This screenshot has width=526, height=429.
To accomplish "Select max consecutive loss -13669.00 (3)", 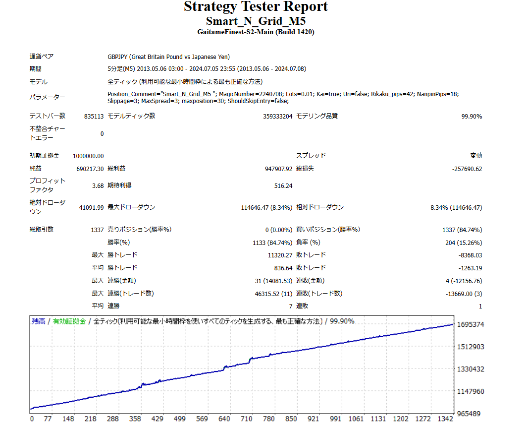I will 464,294.
